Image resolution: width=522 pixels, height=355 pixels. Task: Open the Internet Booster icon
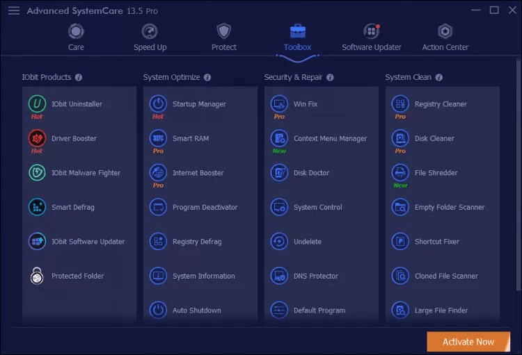(158, 172)
